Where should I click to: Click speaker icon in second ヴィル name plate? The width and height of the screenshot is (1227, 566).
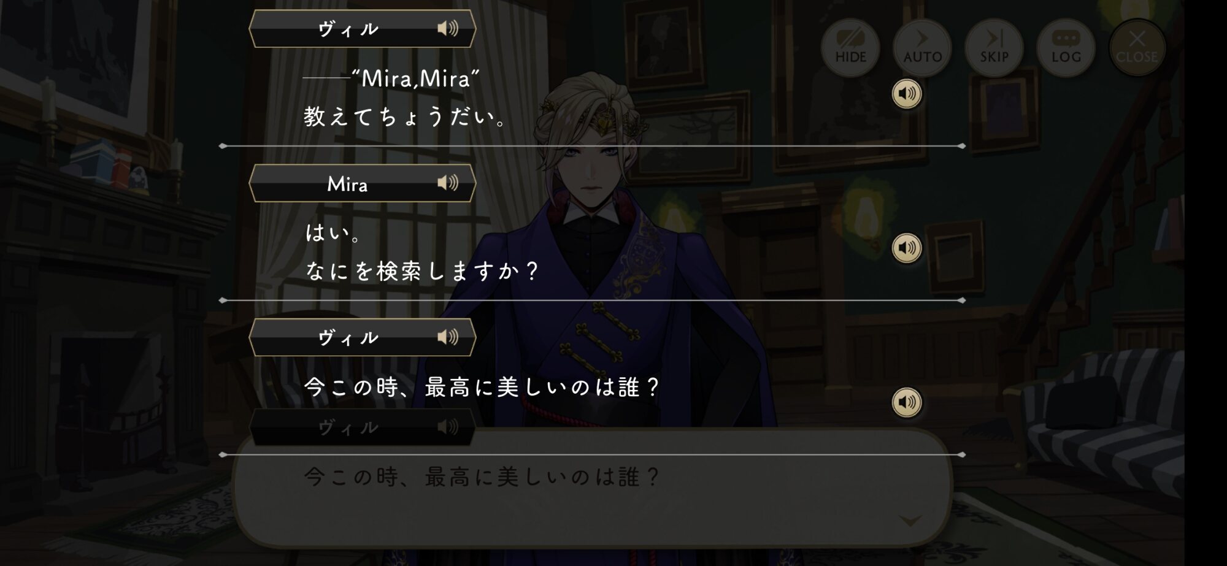(x=448, y=337)
